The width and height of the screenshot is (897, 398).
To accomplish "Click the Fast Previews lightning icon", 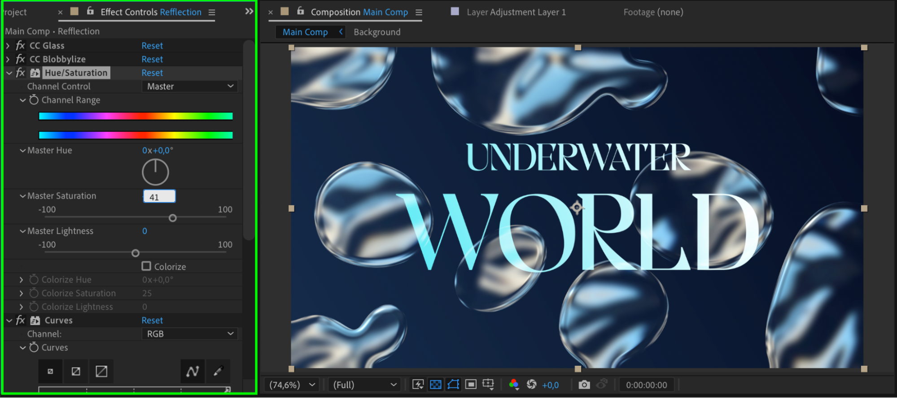I will click(418, 385).
